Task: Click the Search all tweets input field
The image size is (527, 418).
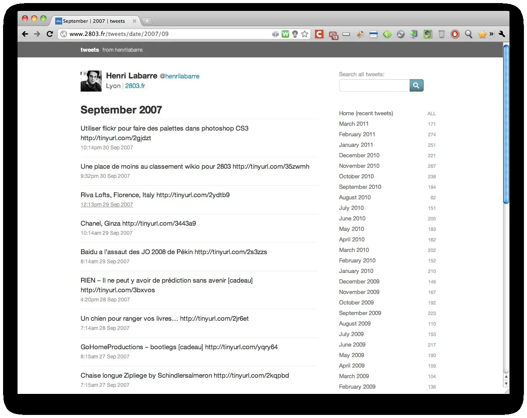Action: pos(374,85)
